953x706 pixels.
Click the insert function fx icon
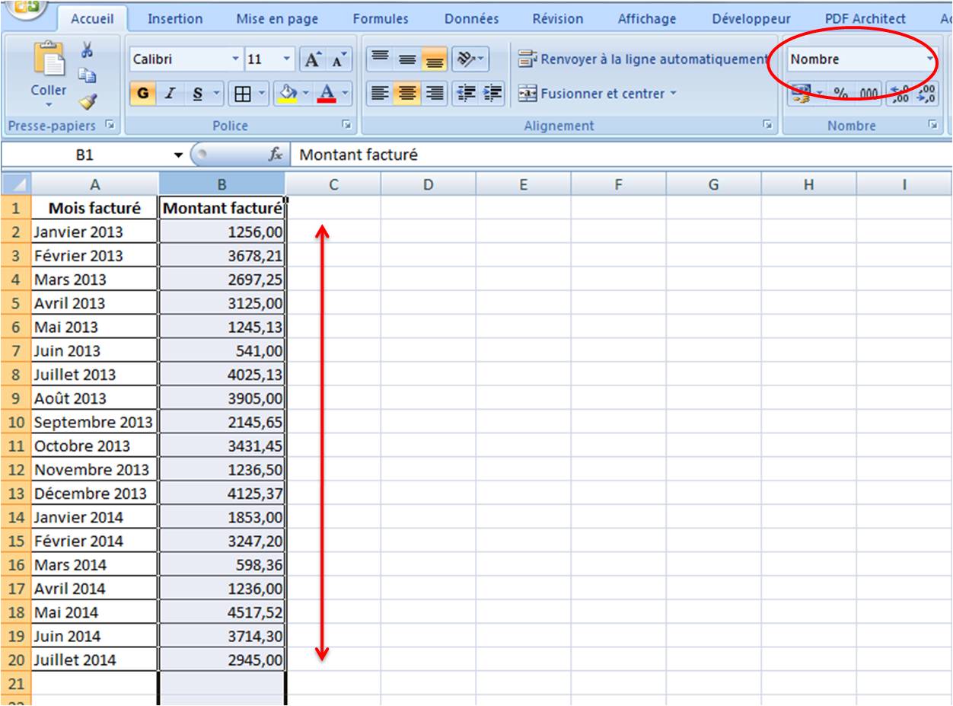coord(275,155)
